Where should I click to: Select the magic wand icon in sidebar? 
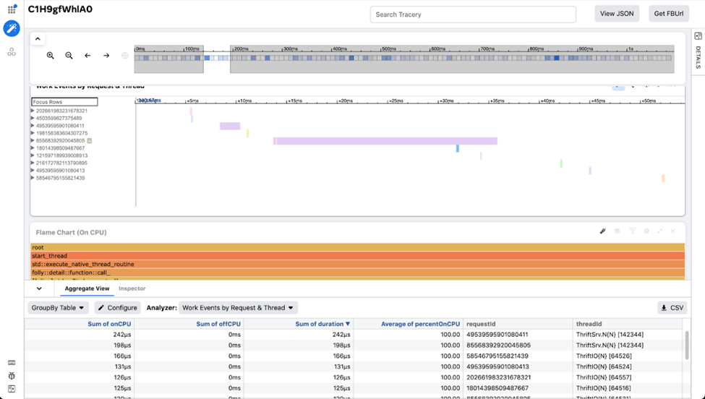click(x=12, y=29)
